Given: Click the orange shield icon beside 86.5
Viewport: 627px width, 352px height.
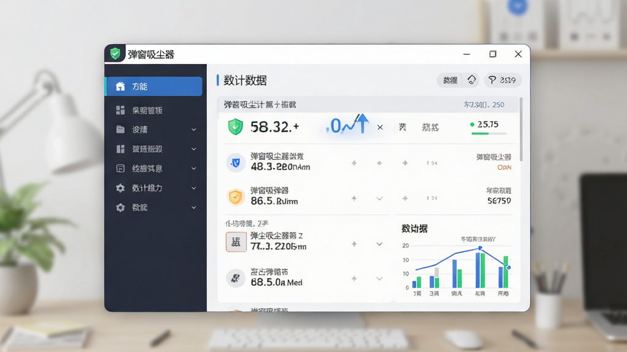Looking at the screenshot, I should [236, 197].
